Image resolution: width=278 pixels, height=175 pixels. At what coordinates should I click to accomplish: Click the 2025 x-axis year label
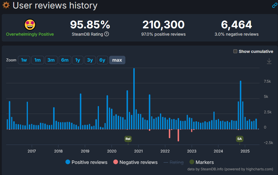click(x=245, y=151)
